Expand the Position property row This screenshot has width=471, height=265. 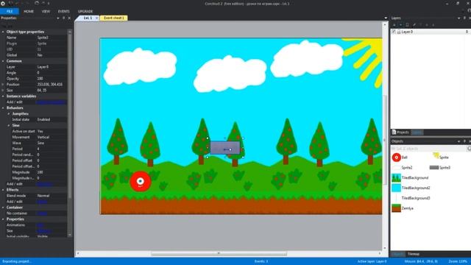click(x=3, y=85)
